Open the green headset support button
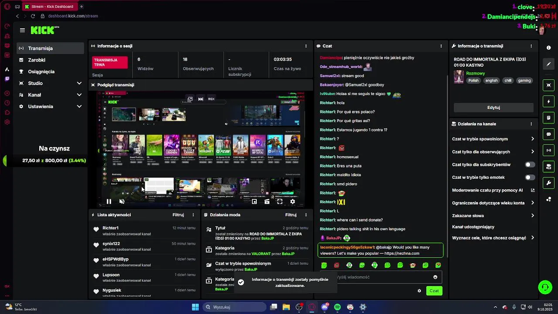The image size is (558, 314). click(545, 287)
